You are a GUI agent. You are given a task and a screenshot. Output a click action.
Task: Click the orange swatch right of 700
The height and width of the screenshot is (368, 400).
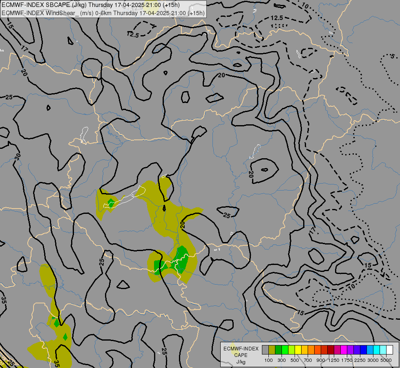pos(311,350)
